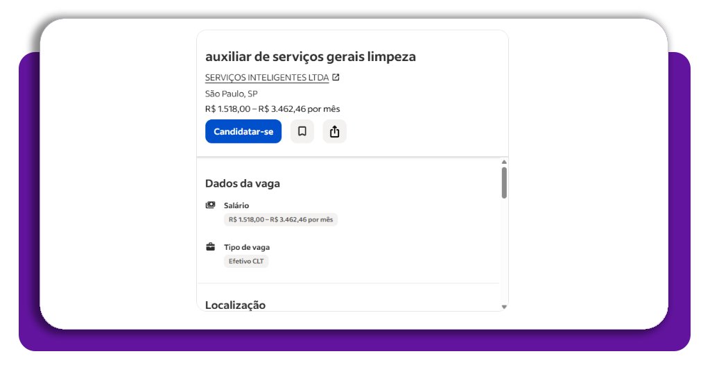
Task: Click the Salário money icon
Action: pyautogui.click(x=211, y=205)
